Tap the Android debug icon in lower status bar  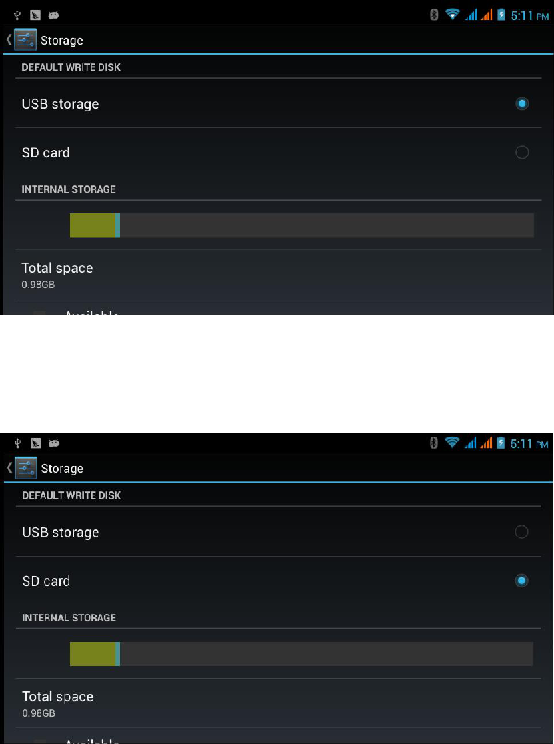point(54,443)
